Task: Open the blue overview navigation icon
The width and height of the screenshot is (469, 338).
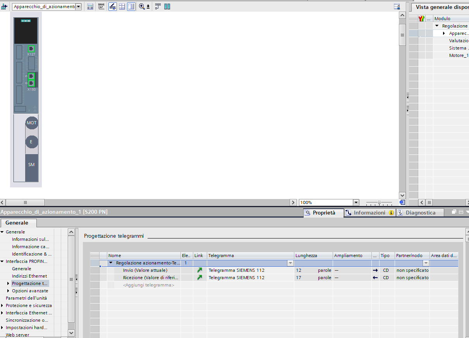Action: tap(402, 202)
